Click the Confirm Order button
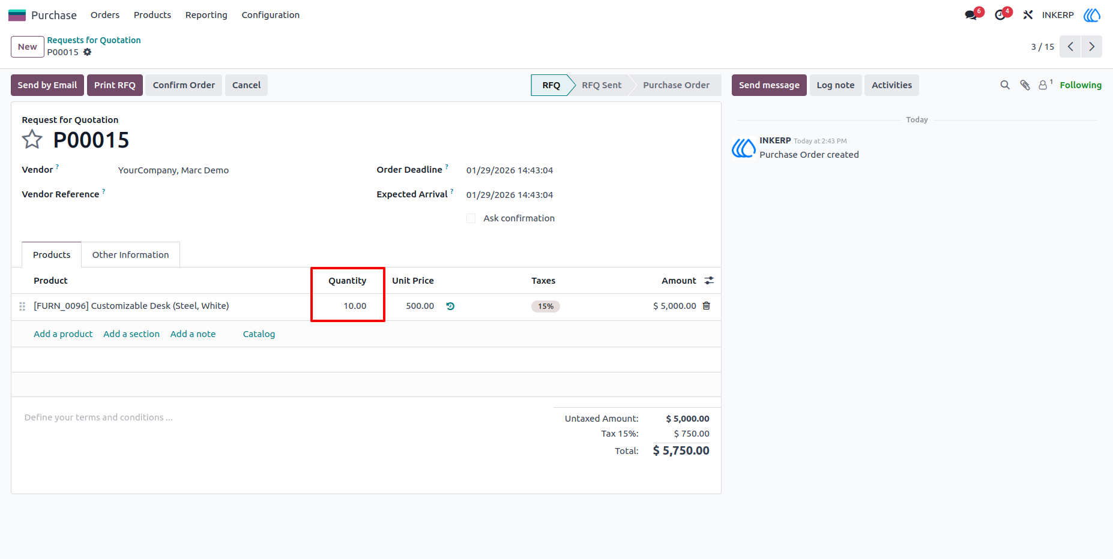Viewport: 1113px width, 559px height. pos(184,85)
